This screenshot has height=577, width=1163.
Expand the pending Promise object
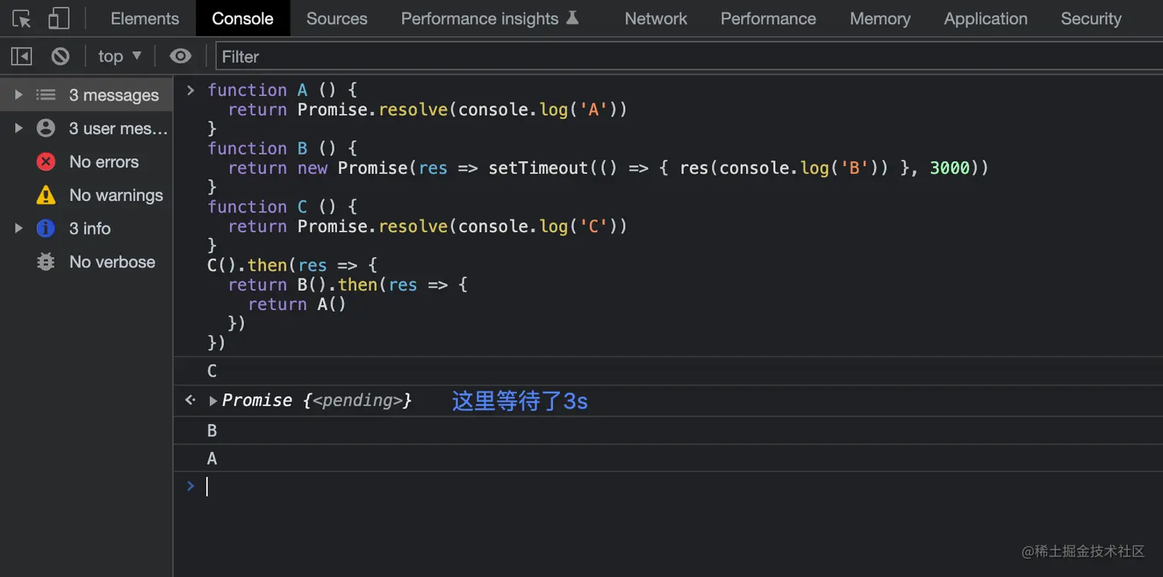(214, 401)
